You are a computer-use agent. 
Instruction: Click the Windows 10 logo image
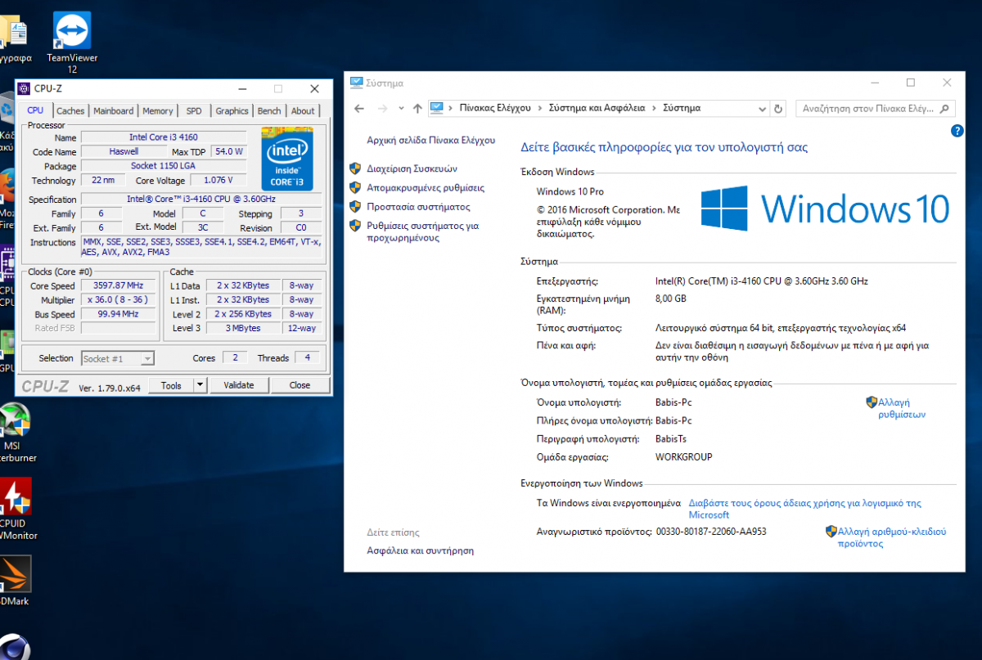tap(826, 209)
